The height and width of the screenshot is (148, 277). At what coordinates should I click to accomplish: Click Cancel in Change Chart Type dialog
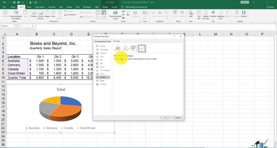click(177, 118)
